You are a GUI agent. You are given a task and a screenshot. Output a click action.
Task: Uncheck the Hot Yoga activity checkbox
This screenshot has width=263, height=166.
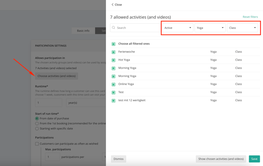[113, 60]
